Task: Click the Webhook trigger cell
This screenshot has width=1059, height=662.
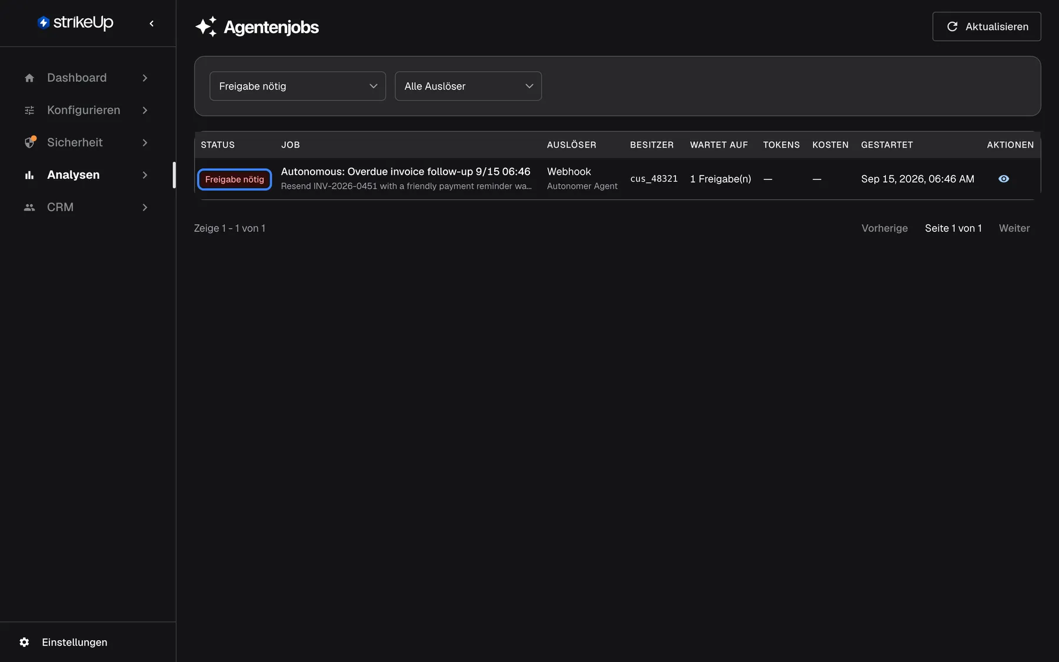Action: point(569,171)
